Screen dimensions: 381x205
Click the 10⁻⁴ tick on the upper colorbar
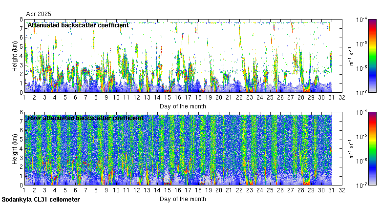click(x=362, y=20)
